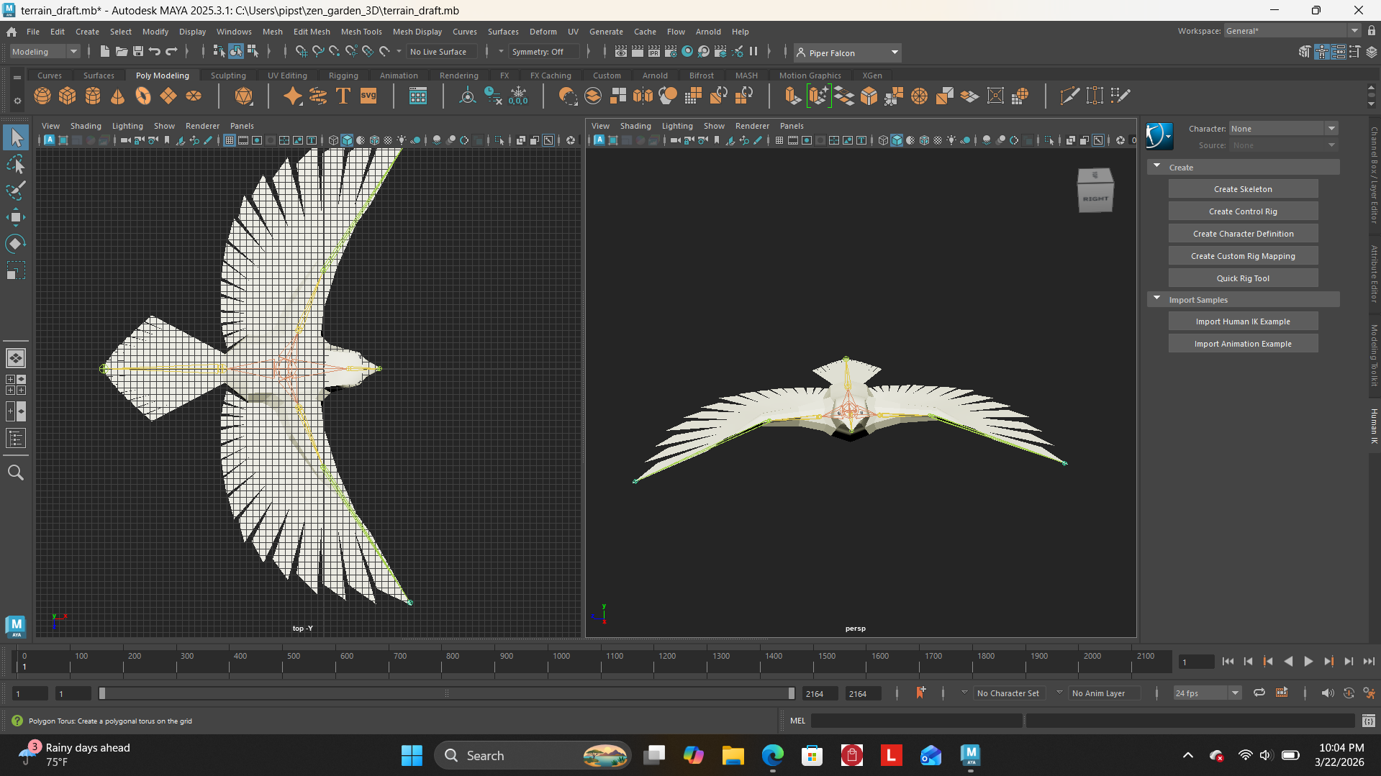1381x776 pixels.
Task: Toggle snap to grids
Action: [x=302, y=52]
